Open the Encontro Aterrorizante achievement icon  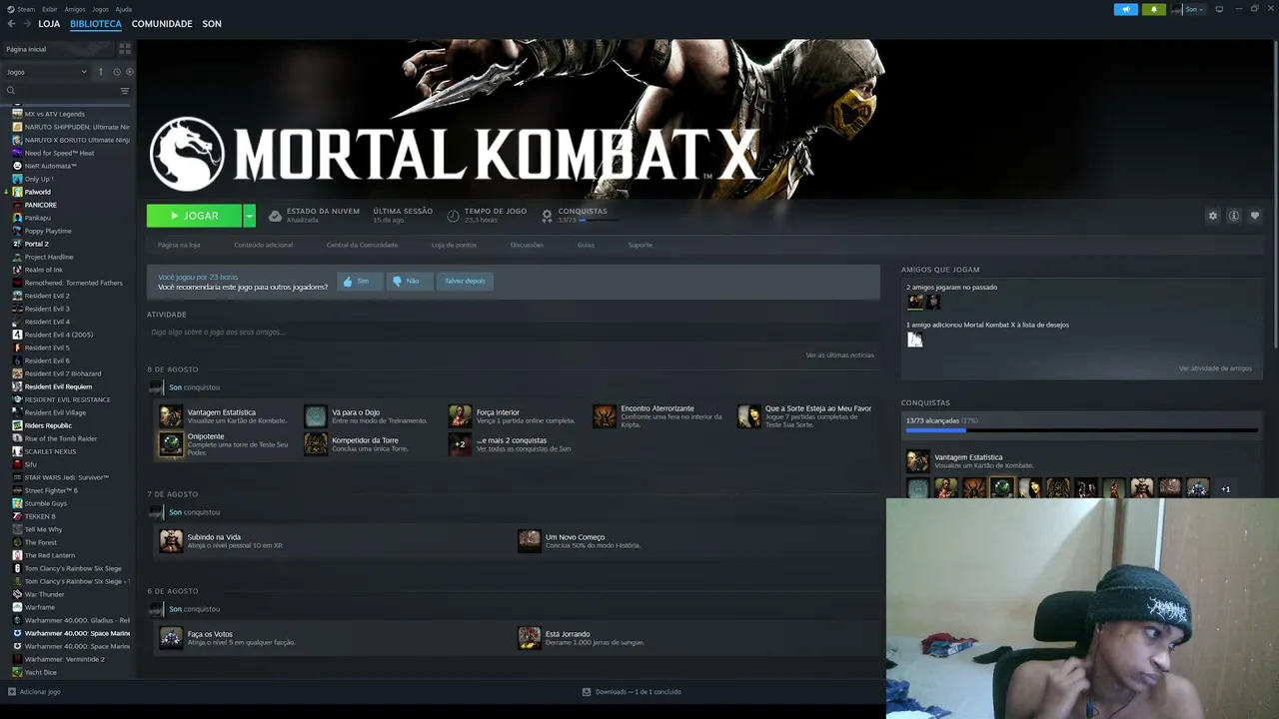pos(605,416)
